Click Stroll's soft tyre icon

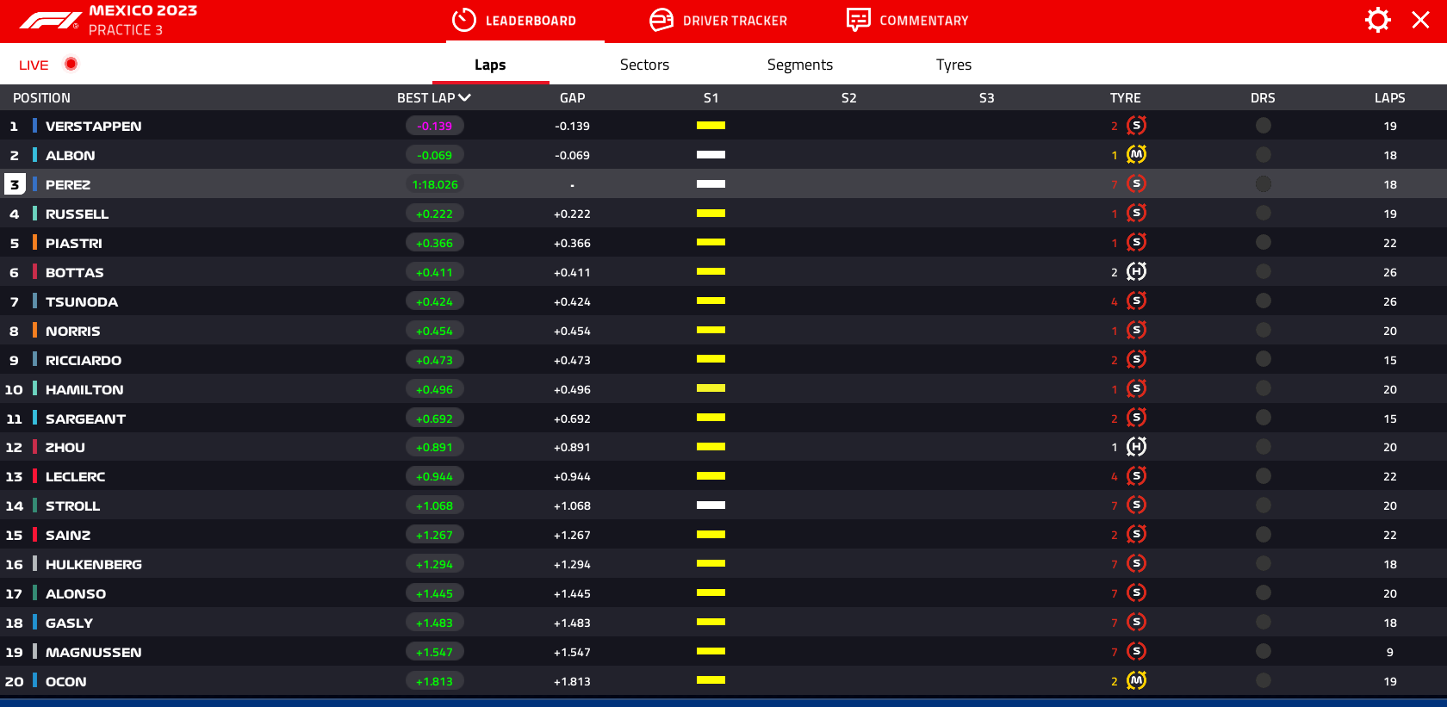(1137, 505)
